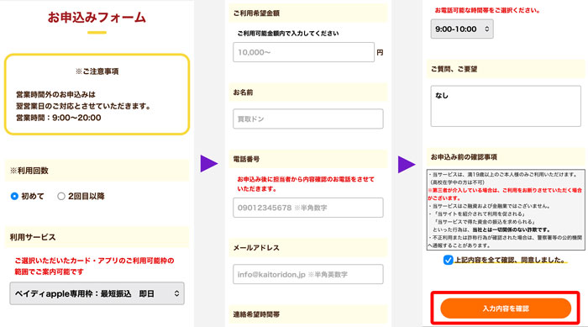Click the メールアドレス input field

[x=308, y=274]
